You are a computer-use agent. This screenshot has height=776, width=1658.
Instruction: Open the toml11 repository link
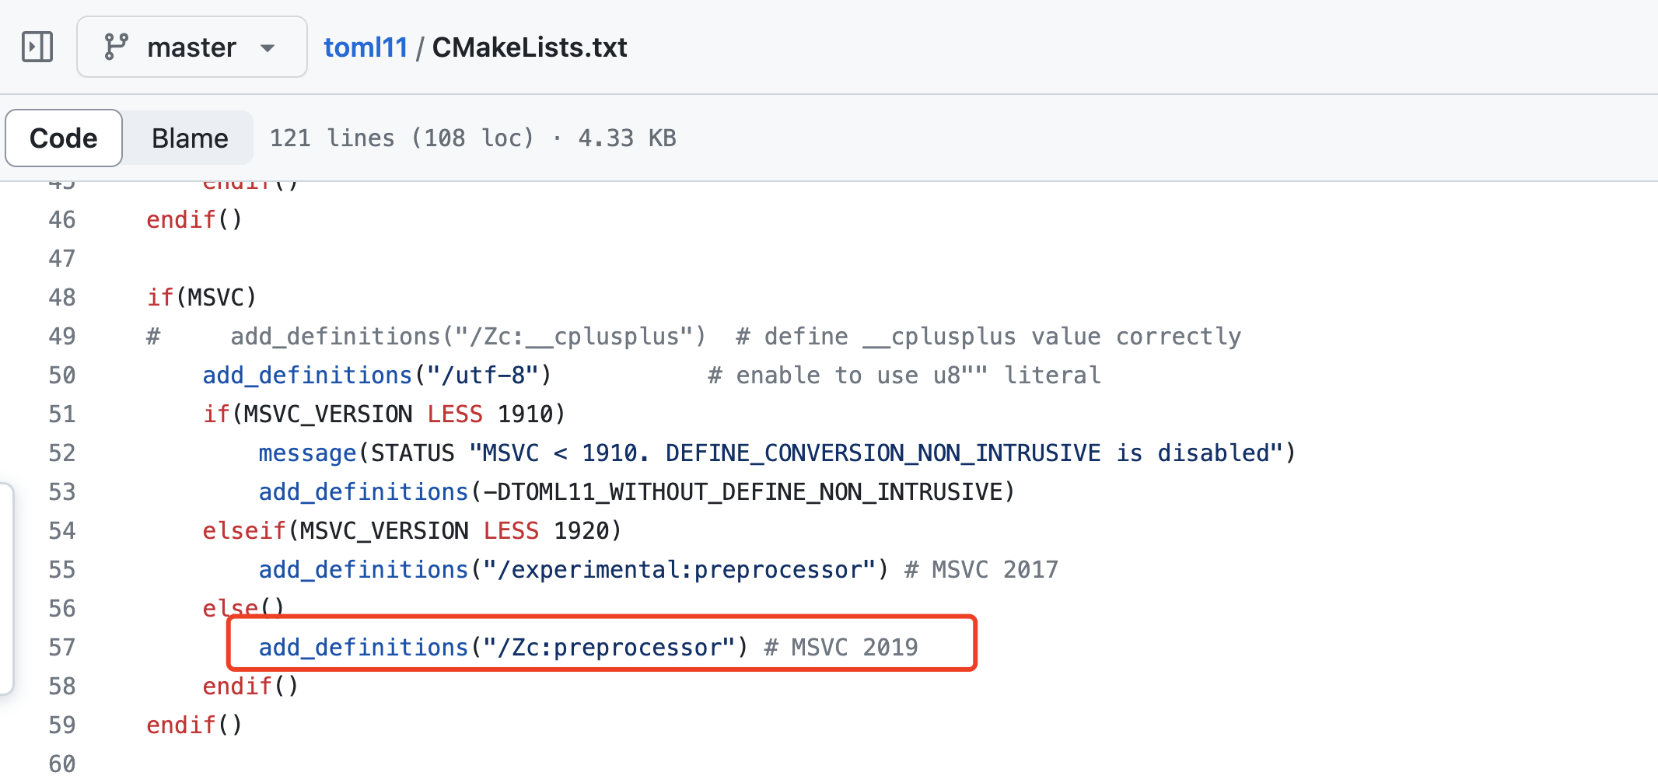(366, 47)
